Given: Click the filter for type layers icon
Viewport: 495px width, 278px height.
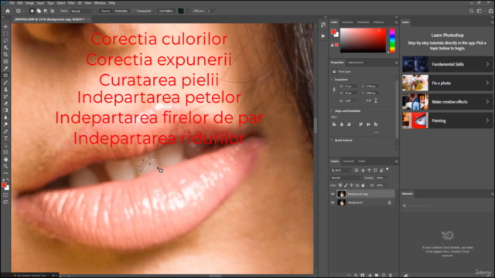Looking at the screenshot, I should click(x=369, y=170).
